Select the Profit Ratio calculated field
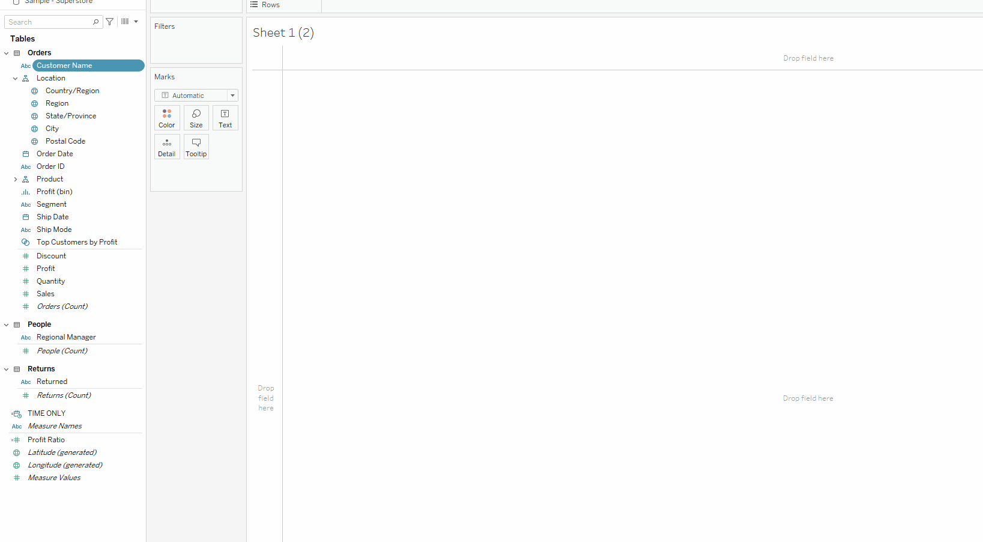The height and width of the screenshot is (542, 983). point(46,440)
